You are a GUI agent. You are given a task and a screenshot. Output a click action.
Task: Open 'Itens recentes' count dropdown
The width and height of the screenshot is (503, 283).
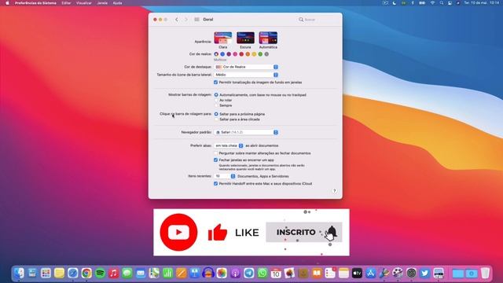(x=225, y=176)
